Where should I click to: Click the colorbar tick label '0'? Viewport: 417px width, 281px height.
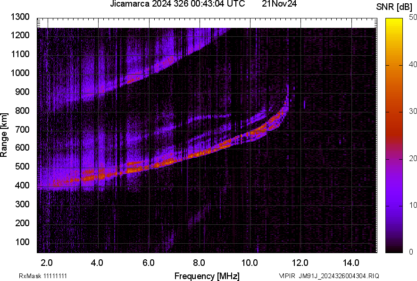tap(411, 252)
